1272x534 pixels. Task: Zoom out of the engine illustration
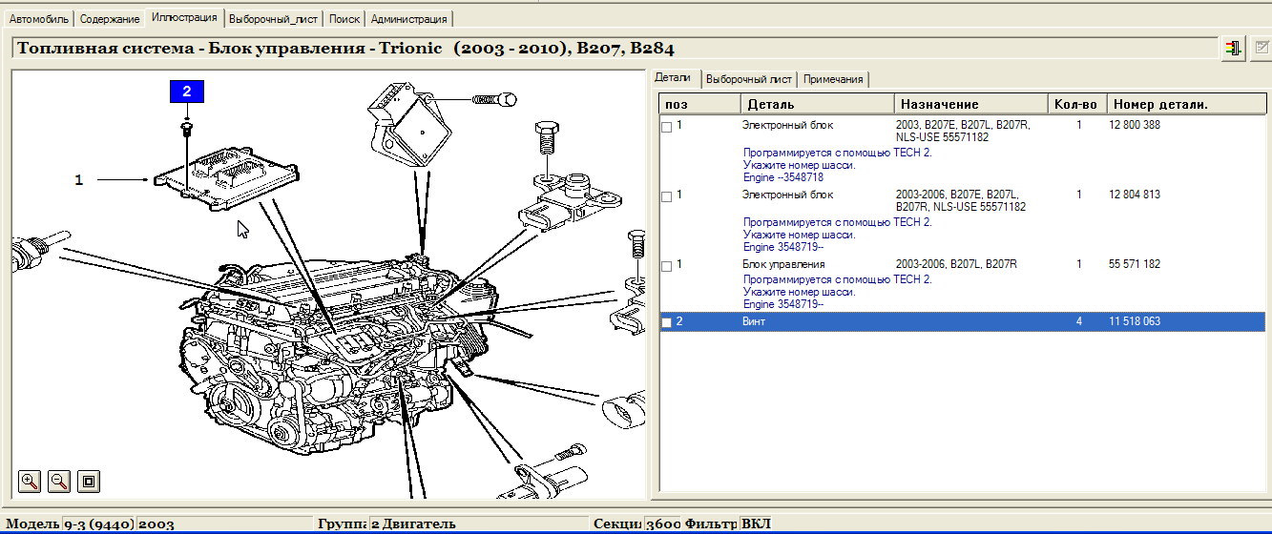coord(59,482)
